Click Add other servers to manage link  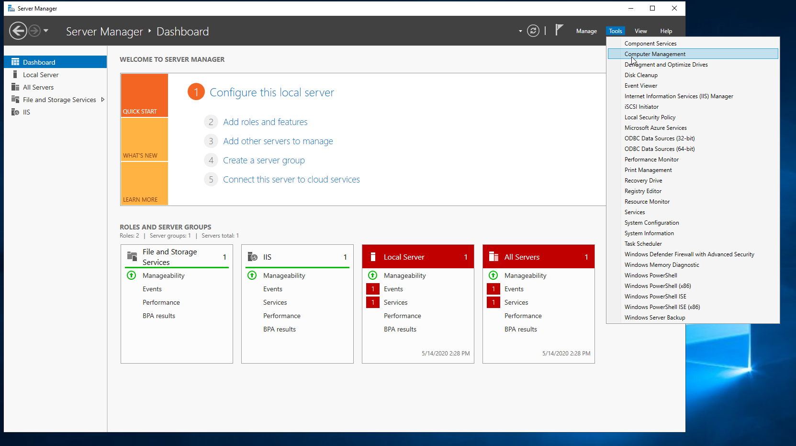(x=278, y=141)
